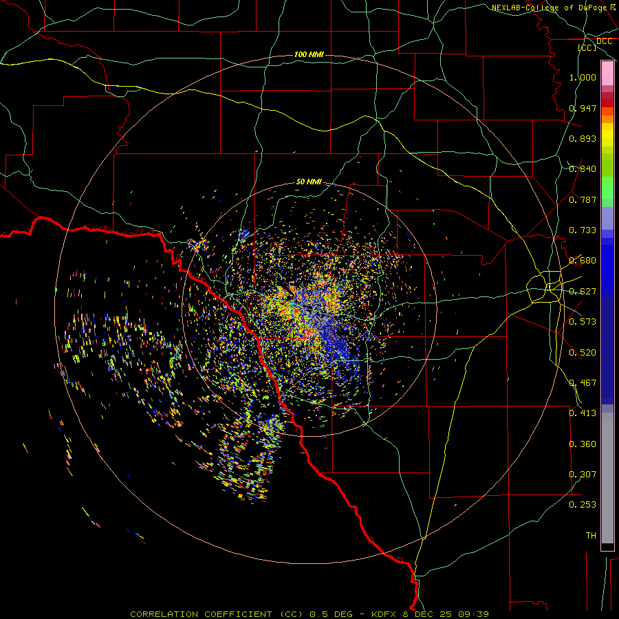Click the 0.787 scale value

click(583, 199)
